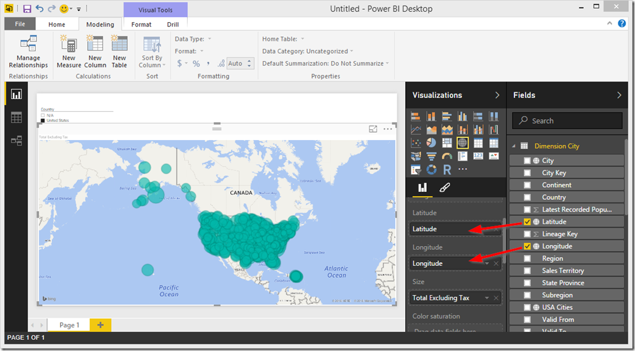Switch to Relationships view in left sidebar
Screen dimensions: 635x351
click(16, 141)
